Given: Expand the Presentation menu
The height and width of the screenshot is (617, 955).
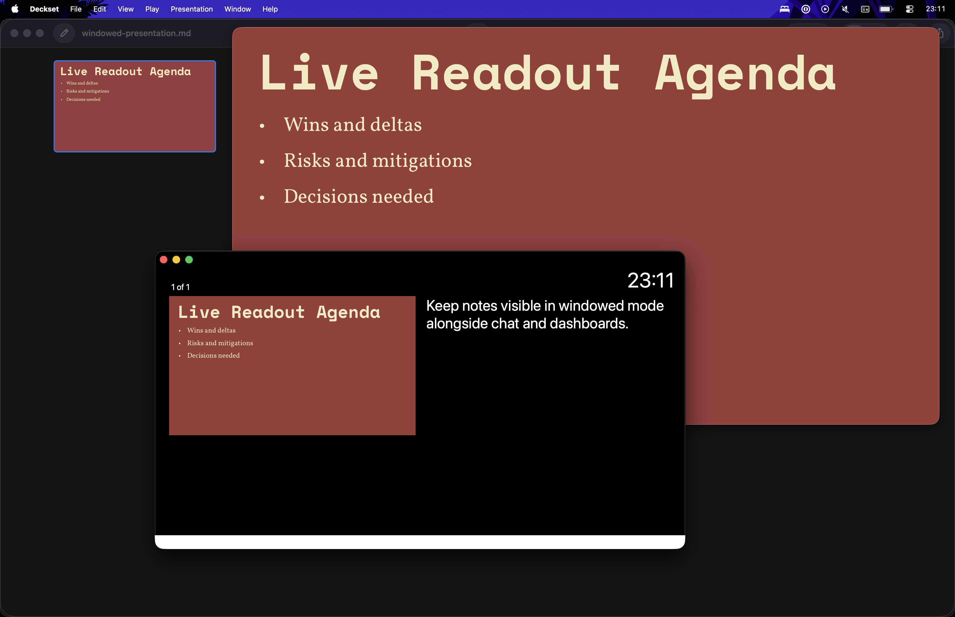Looking at the screenshot, I should pos(191,9).
